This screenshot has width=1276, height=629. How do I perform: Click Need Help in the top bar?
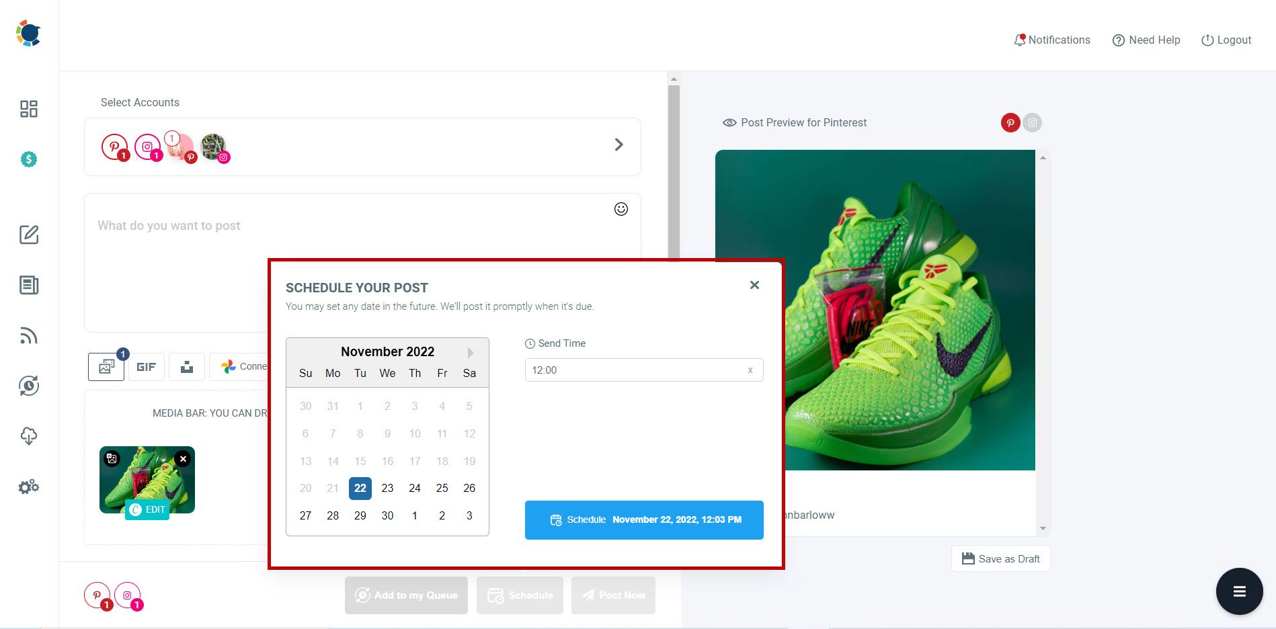coord(1146,40)
